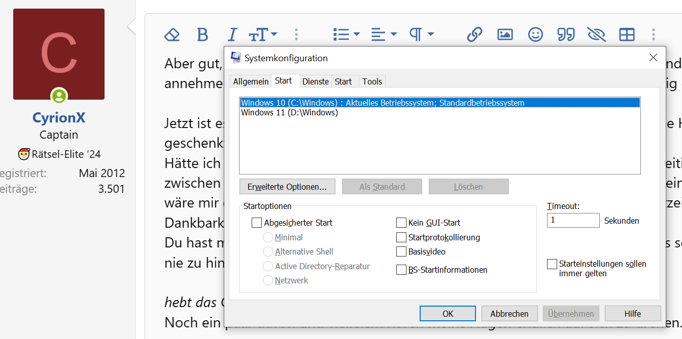Close the Systemkonfiguration dialog
Viewport: 682px width, 339px height.
[653, 58]
